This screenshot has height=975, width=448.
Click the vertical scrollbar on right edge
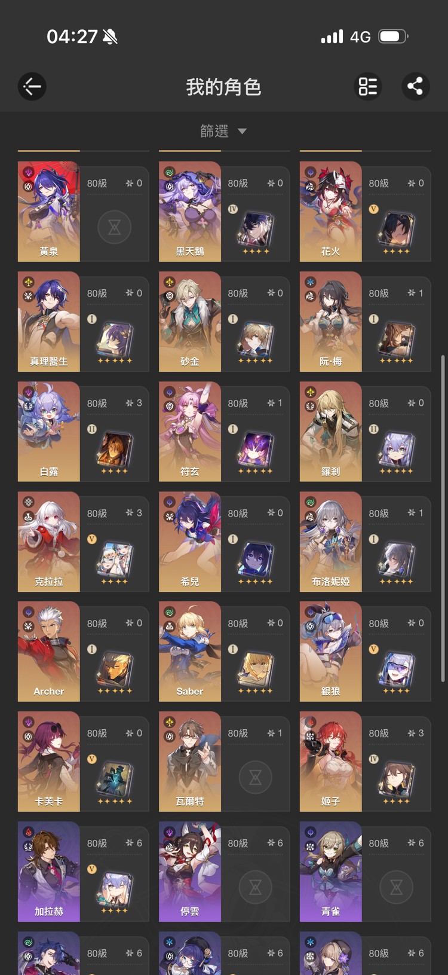pyautogui.click(x=443, y=518)
